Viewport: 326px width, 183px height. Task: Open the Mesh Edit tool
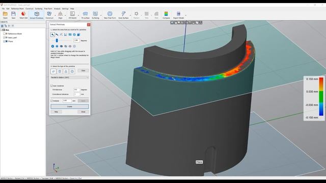pos(23,15)
